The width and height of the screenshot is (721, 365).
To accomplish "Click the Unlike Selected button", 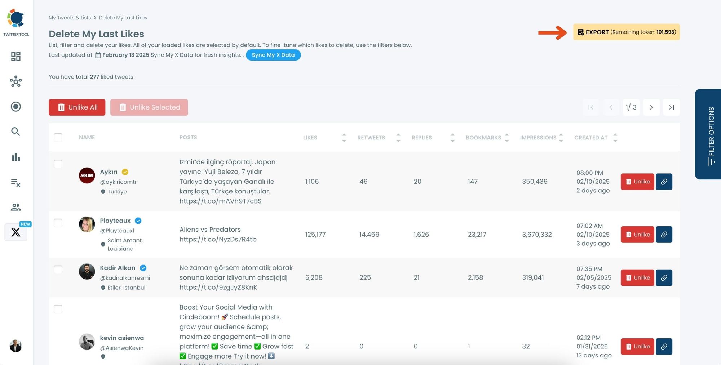I will point(149,107).
